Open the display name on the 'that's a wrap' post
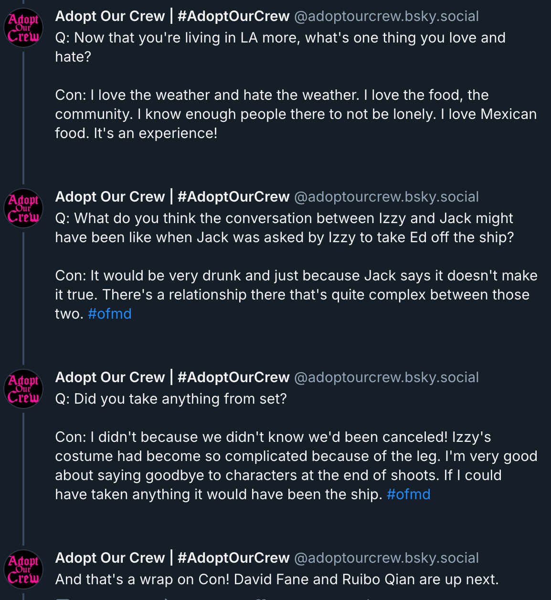551x600 pixels. (172, 558)
